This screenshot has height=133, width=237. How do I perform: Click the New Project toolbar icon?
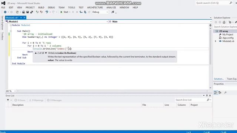tap(17, 12)
